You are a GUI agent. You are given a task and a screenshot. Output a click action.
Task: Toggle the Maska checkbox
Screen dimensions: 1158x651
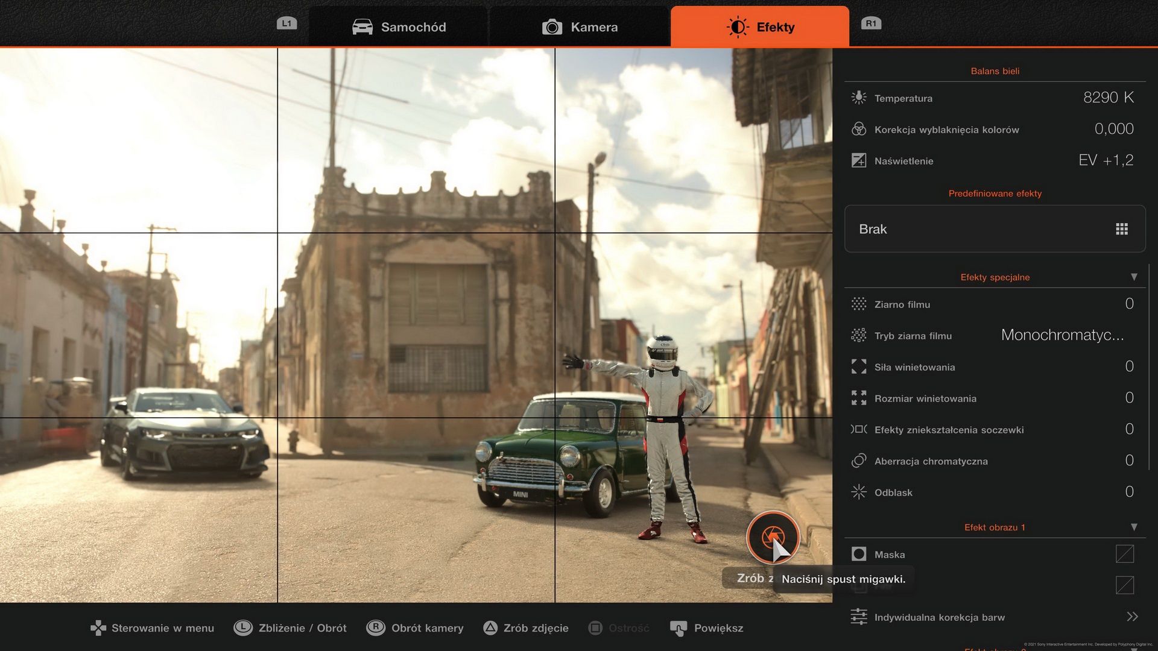pos(1125,554)
